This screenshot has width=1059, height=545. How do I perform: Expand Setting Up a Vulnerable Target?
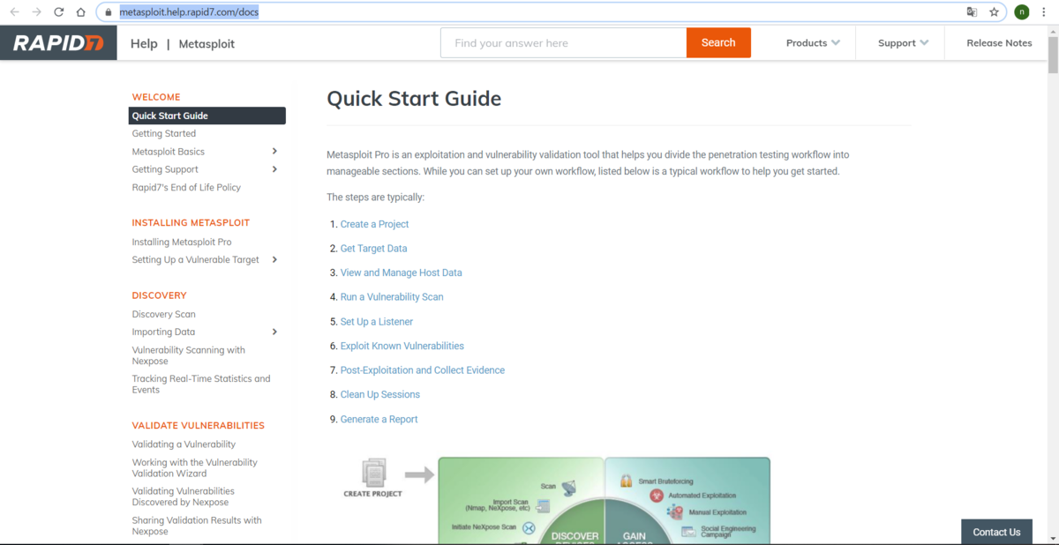[274, 259]
